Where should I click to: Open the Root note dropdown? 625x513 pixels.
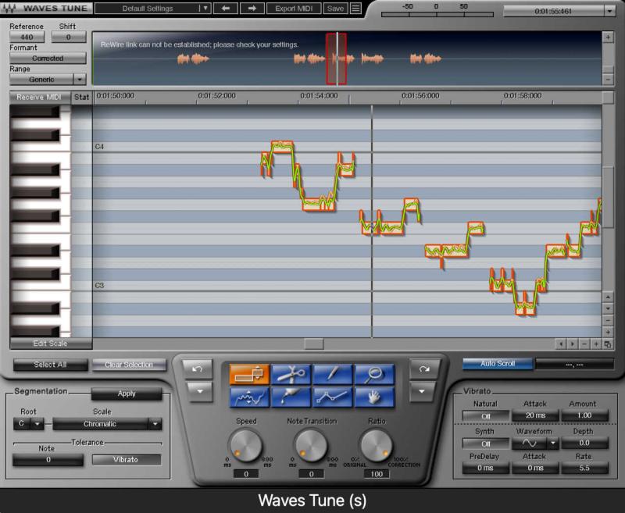(37, 424)
